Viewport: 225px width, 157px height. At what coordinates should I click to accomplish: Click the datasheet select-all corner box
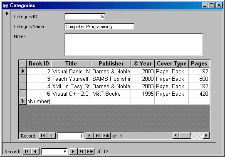tap(22, 64)
